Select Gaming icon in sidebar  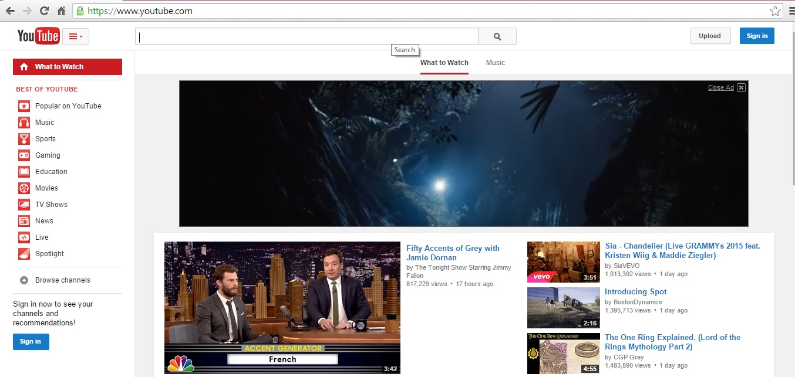(24, 155)
